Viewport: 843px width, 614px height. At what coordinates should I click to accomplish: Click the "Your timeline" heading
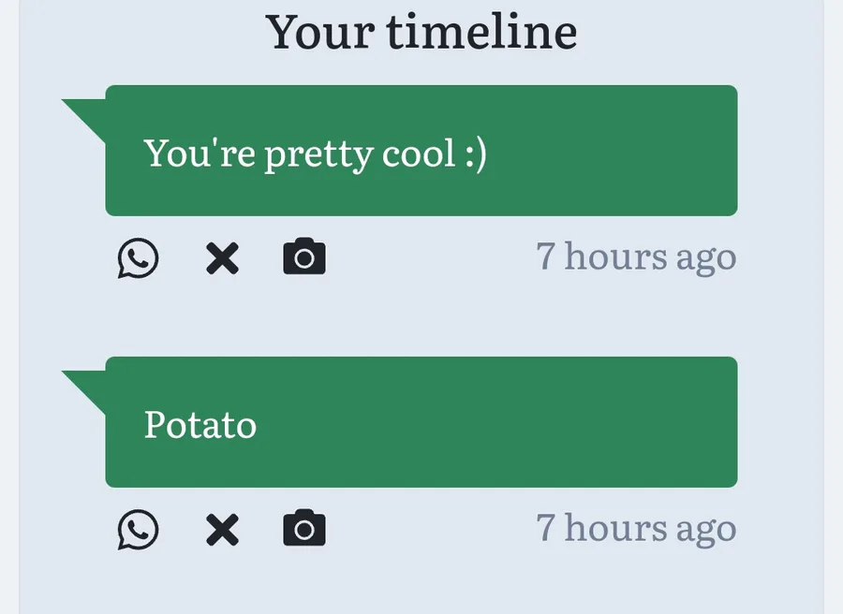[x=421, y=32]
